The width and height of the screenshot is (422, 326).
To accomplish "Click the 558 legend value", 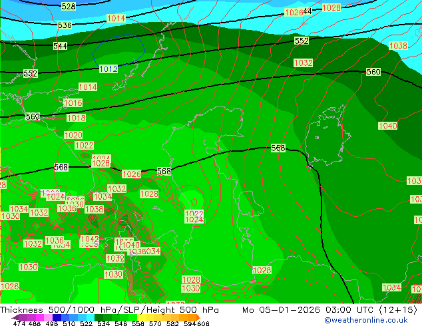I will 138,323.
